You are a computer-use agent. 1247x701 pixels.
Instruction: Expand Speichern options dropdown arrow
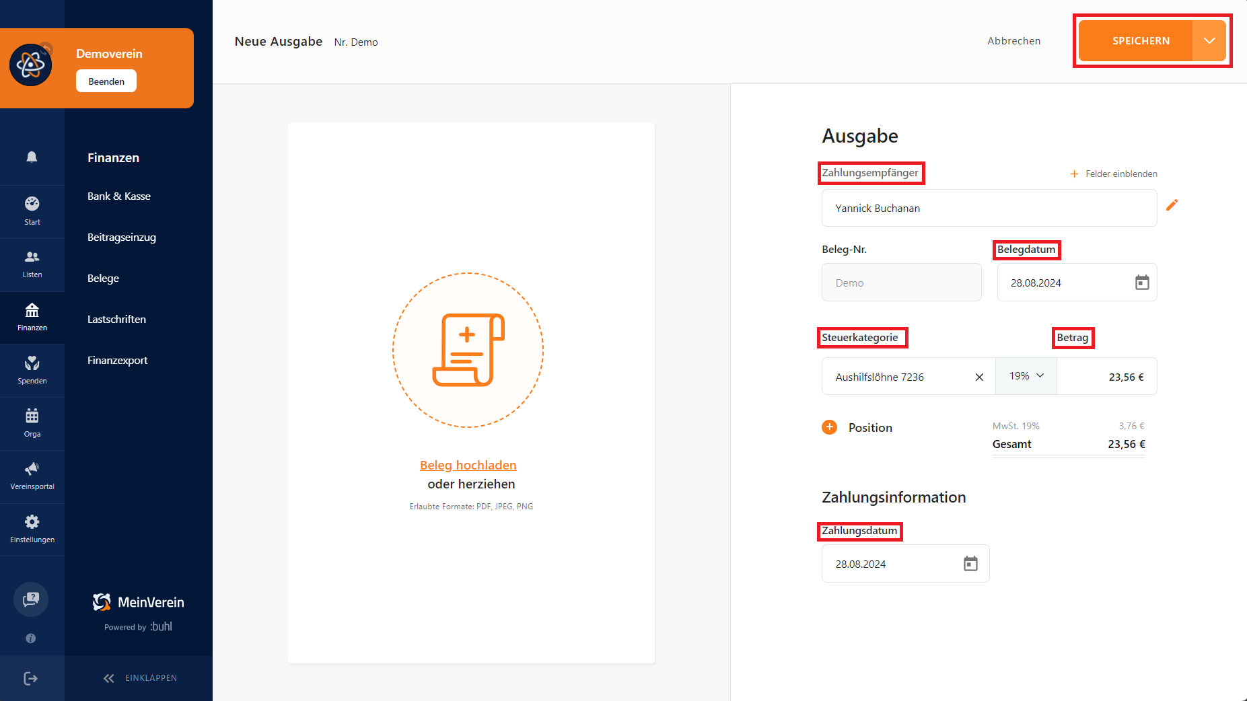click(x=1209, y=41)
